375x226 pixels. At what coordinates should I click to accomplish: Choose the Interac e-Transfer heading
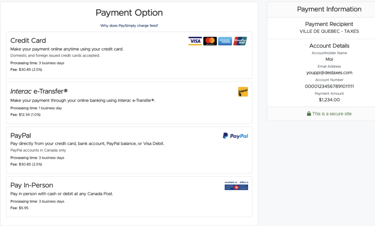(39, 91)
